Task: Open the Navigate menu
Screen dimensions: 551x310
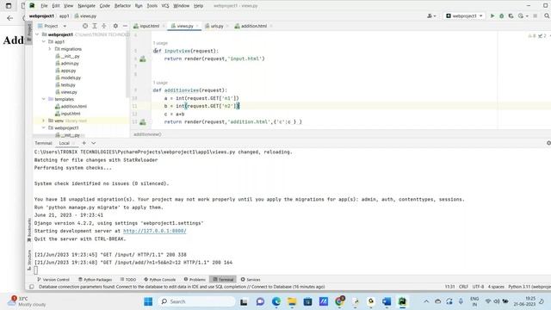Action: (x=86, y=6)
